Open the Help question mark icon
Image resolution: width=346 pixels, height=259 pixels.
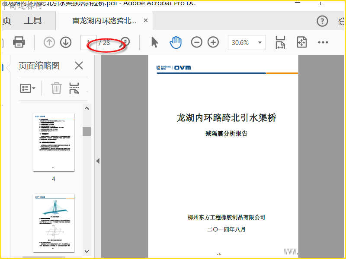click(322, 21)
